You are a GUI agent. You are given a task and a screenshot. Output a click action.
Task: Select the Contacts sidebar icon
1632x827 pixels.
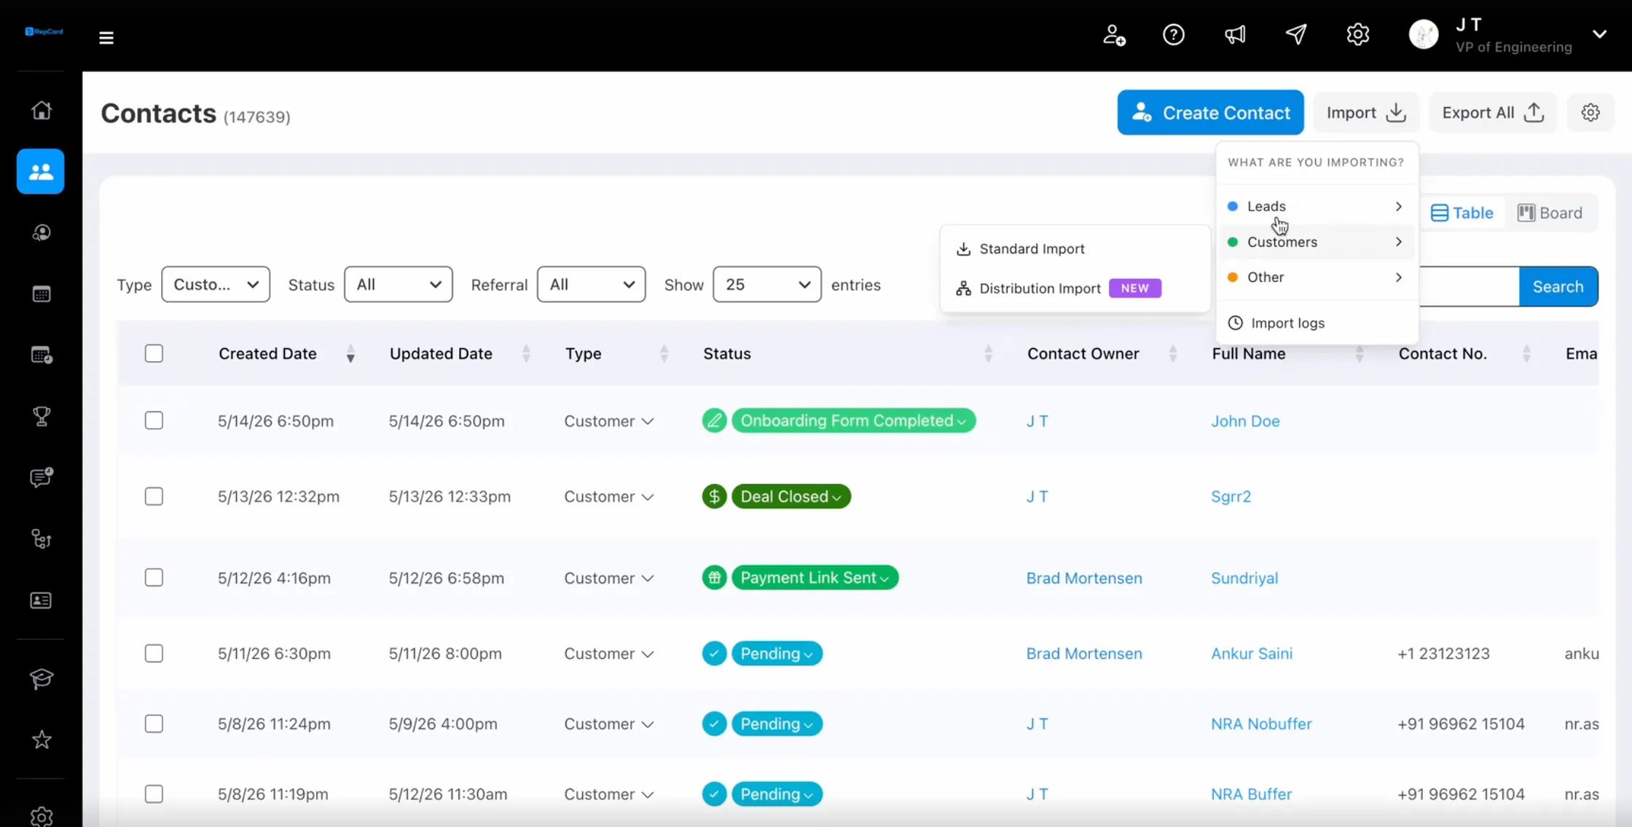click(x=41, y=172)
